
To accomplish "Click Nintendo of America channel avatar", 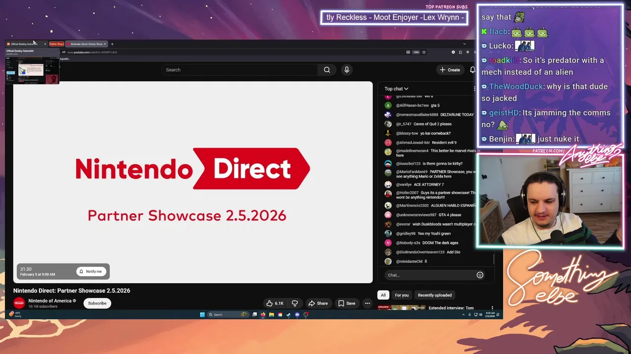I will 19,303.
